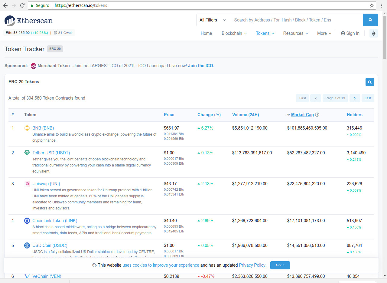Click the BNB token logo
Image resolution: width=387 pixels, height=283 pixels.
tap(27, 128)
